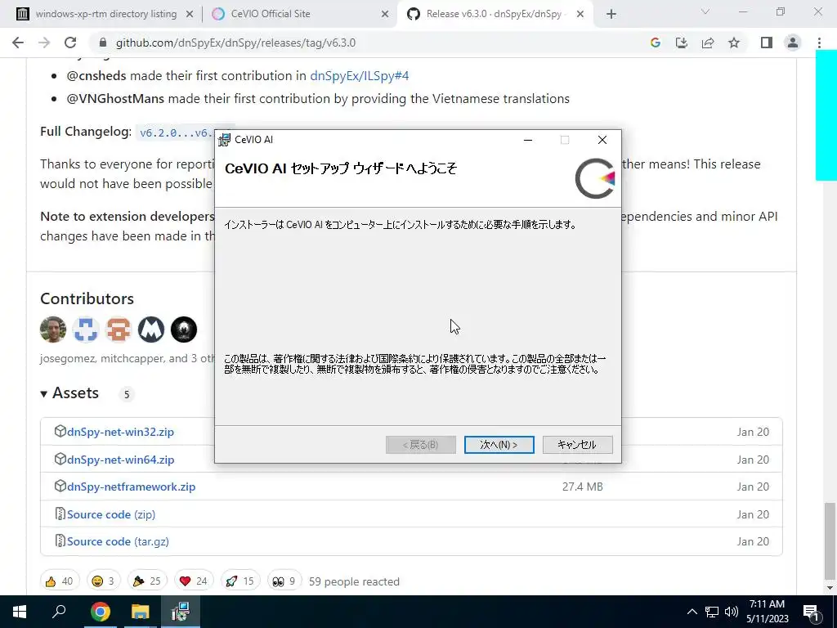Open a new browser tab
Image resolution: width=837 pixels, height=628 pixels.
click(x=611, y=15)
